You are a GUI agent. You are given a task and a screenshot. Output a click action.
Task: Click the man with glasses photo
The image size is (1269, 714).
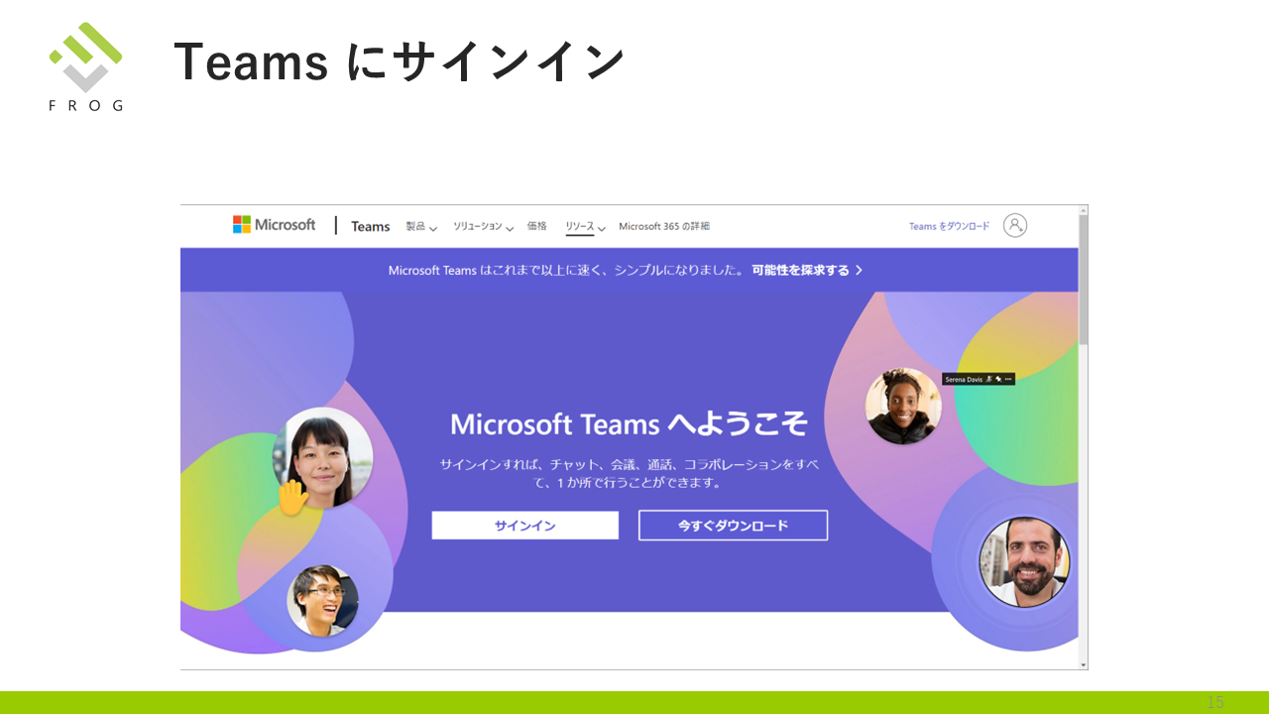pyautogui.click(x=322, y=600)
